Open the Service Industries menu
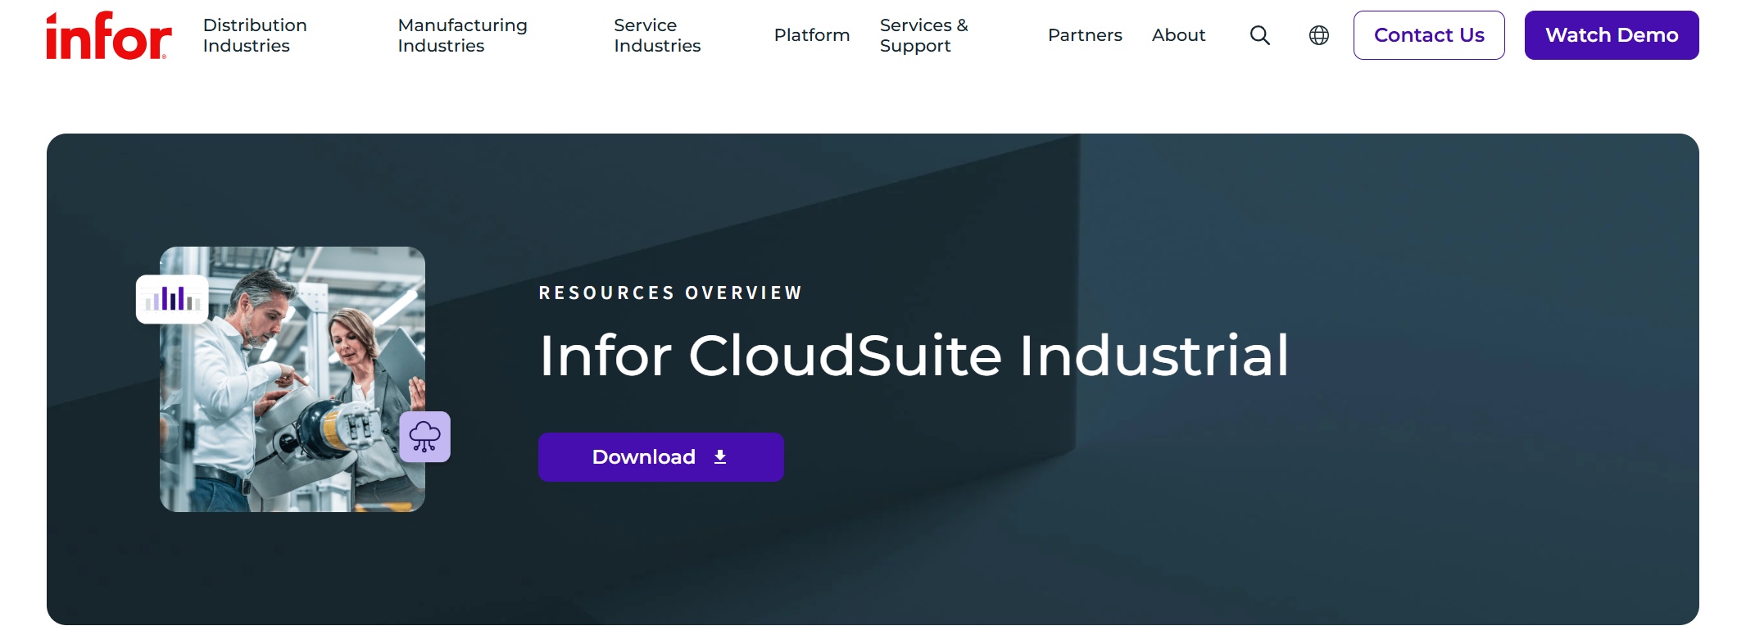This screenshot has width=1746, height=644. click(x=657, y=35)
